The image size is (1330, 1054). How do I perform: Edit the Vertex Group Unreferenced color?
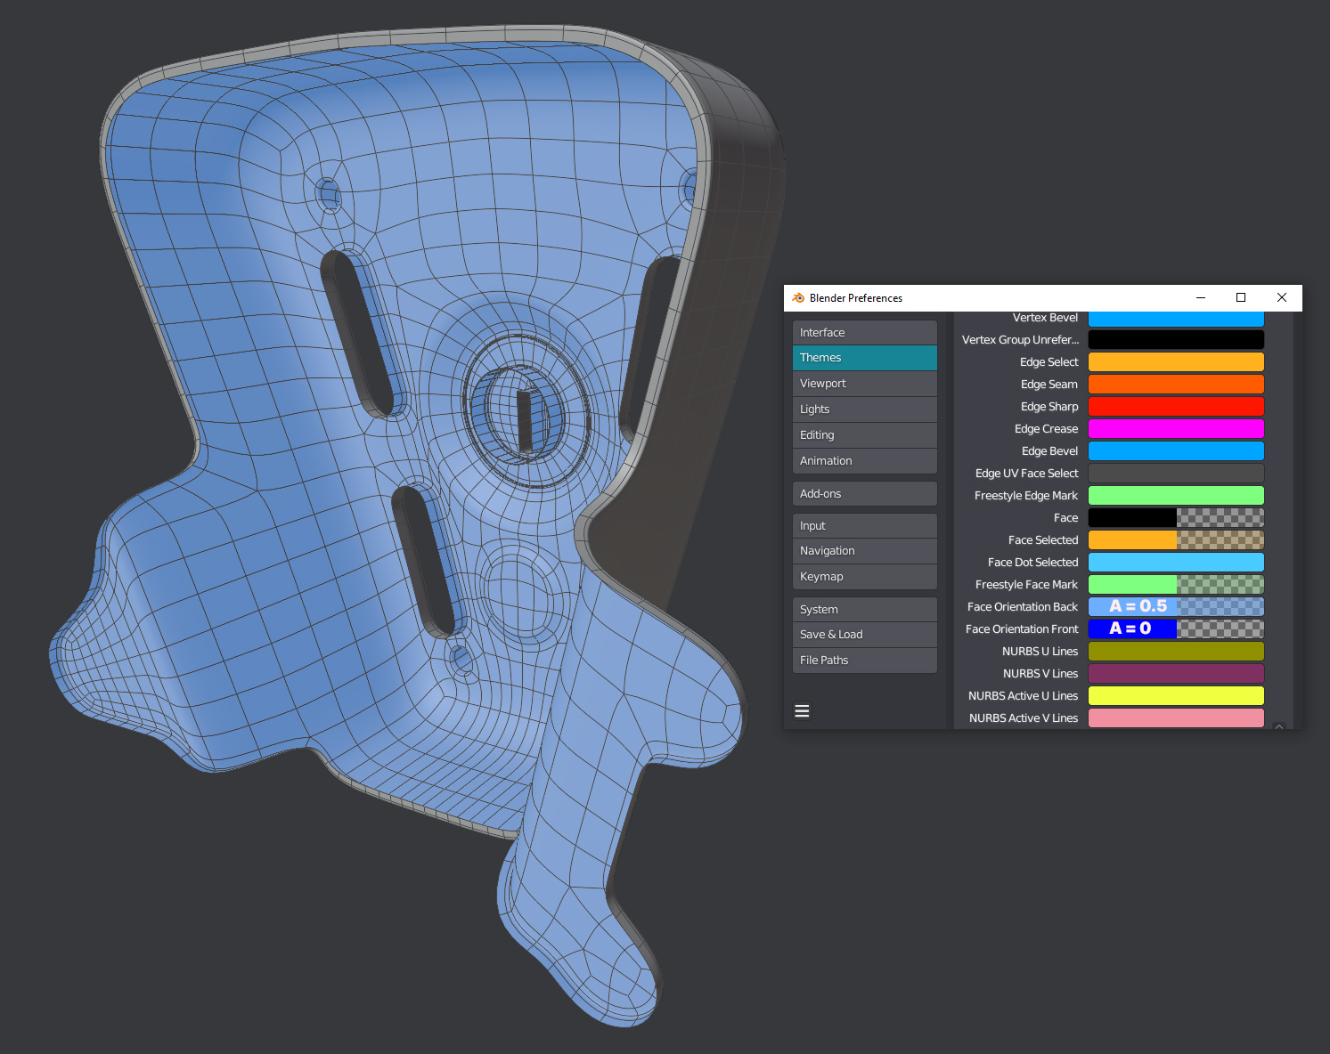[x=1175, y=339]
